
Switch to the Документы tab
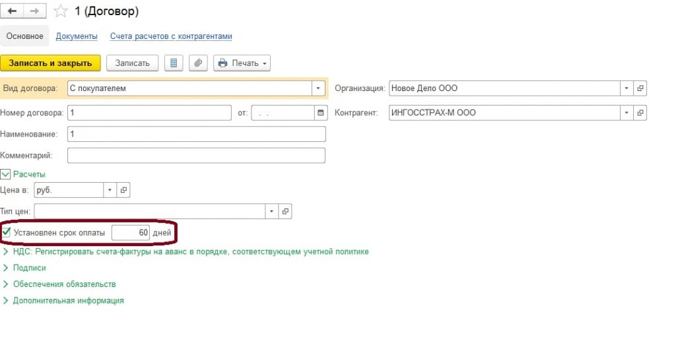pyautogui.click(x=77, y=36)
